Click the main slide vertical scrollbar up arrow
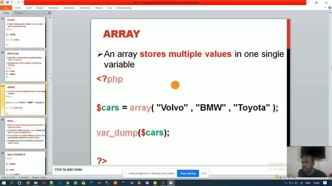 coord(330,13)
